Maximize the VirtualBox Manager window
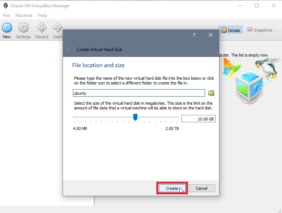The width and height of the screenshot is (282, 213). point(257,6)
